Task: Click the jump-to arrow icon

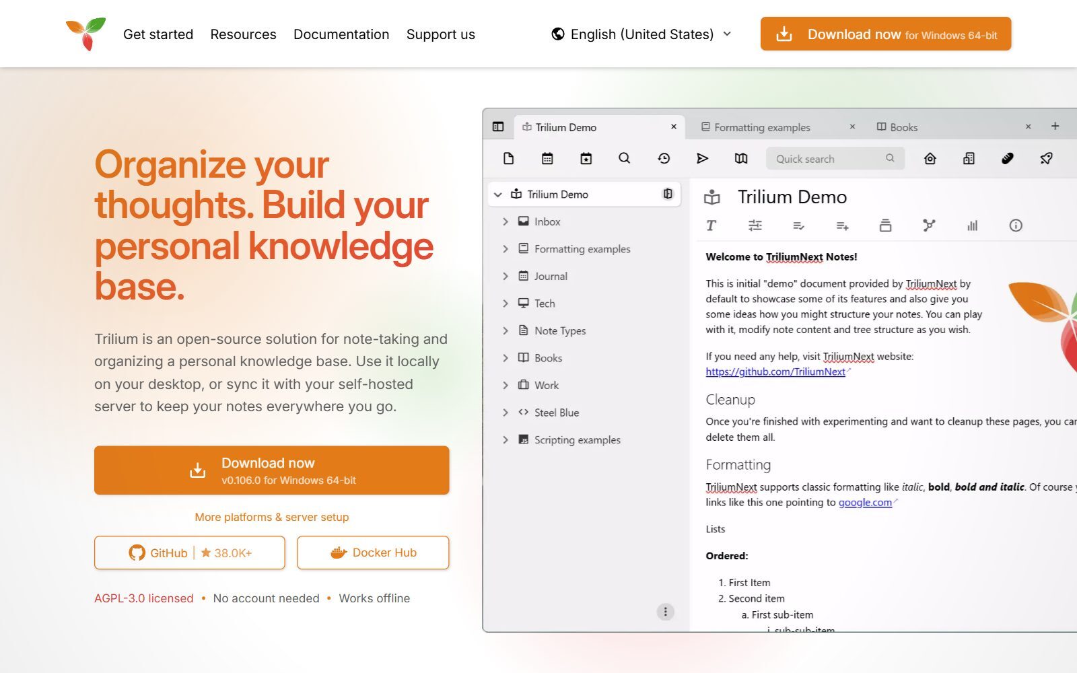Action: point(702,158)
